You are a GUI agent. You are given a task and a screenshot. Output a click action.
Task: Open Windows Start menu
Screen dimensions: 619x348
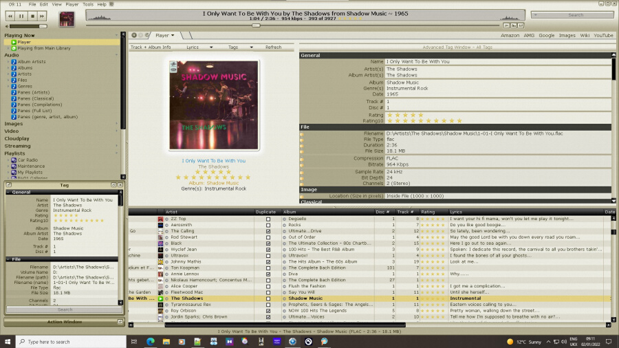(8, 342)
